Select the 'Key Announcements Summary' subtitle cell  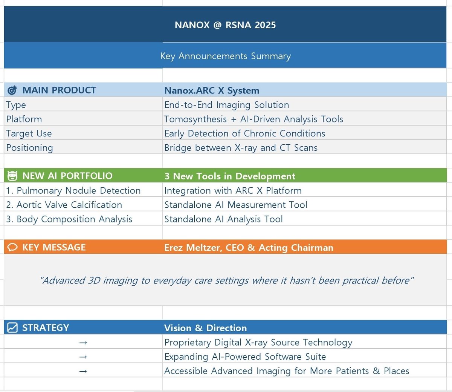click(x=225, y=56)
